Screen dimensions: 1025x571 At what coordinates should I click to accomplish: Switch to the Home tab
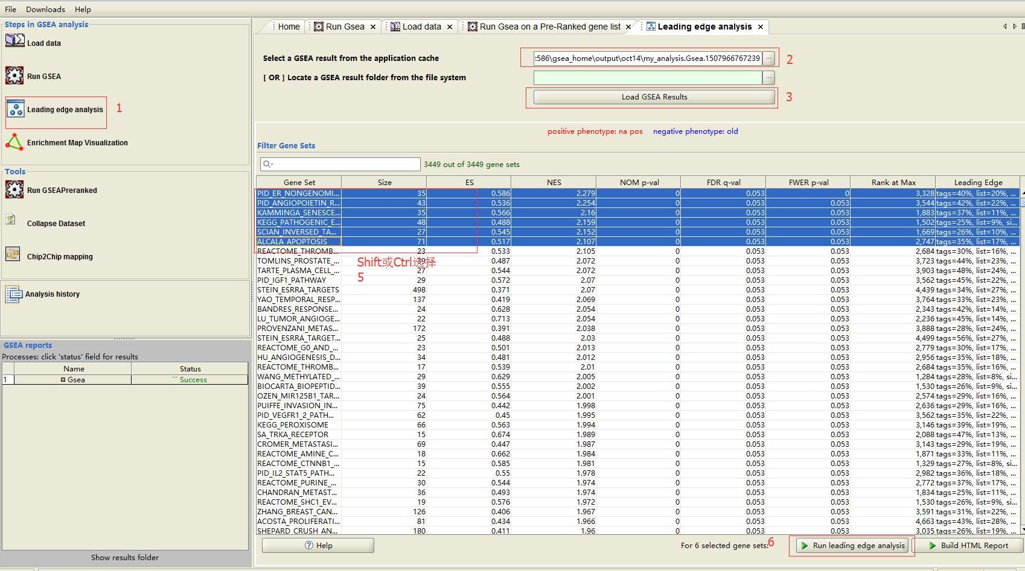[x=288, y=27]
